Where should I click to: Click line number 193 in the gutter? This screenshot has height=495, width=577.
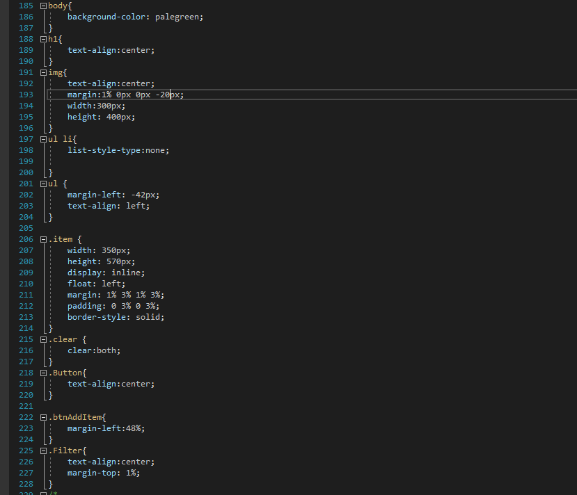(26, 95)
